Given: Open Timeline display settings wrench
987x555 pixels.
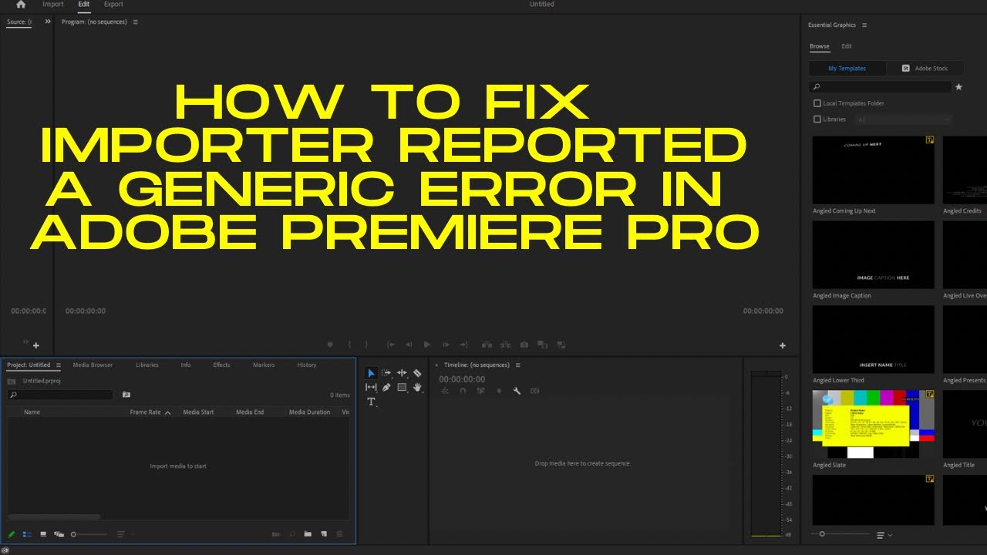Looking at the screenshot, I should (x=517, y=391).
